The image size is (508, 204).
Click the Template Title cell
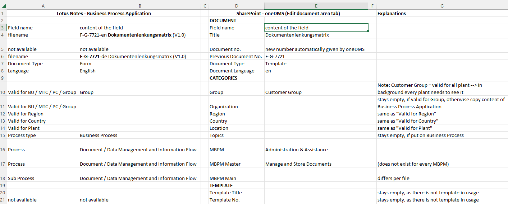click(224, 193)
